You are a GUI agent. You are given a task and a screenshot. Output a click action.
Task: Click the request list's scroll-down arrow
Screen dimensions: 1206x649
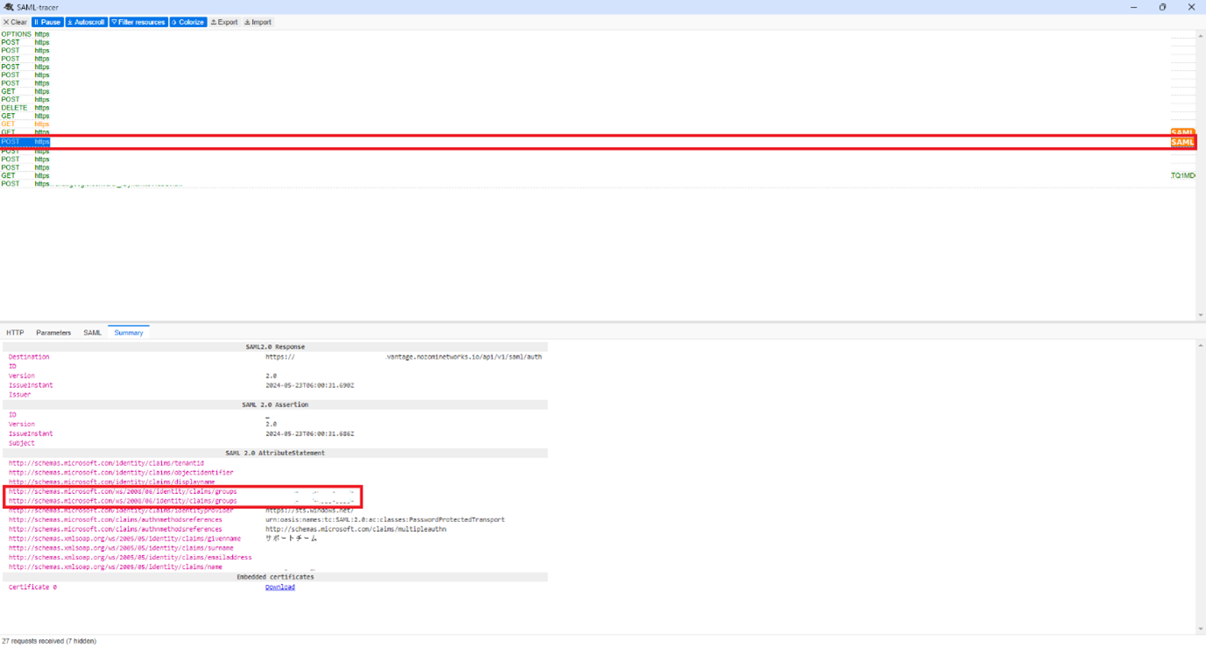pos(1201,315)
